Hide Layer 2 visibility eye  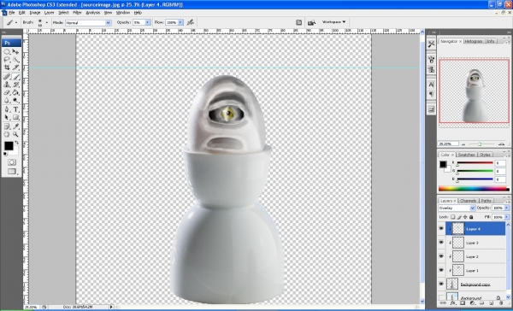pyautogui.click(x=442, y=256)
